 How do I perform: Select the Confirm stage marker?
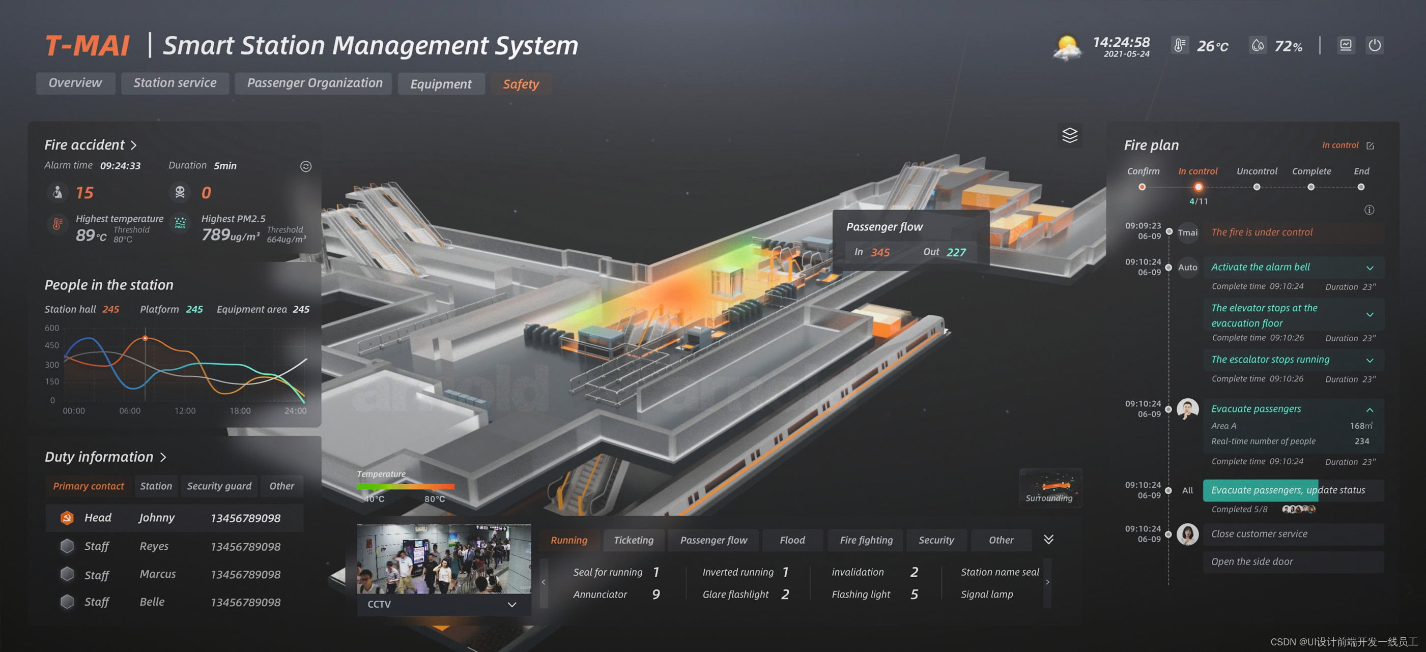tap(1142, 187)
